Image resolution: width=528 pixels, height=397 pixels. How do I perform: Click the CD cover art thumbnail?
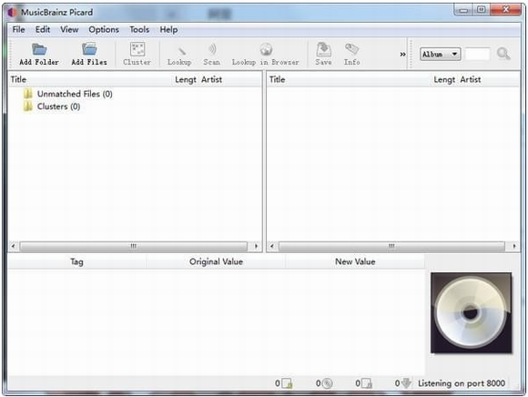pos(471,313)
